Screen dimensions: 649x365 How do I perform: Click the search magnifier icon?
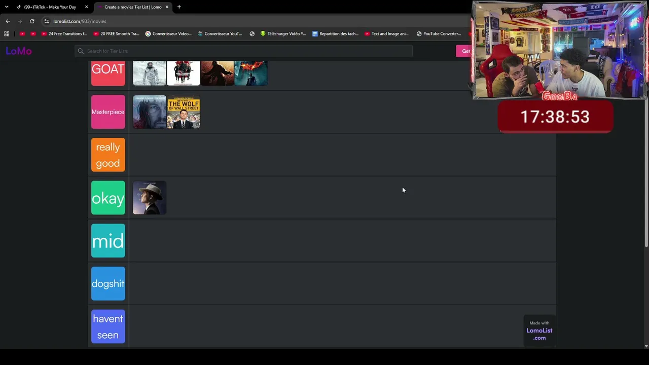pos(81,51)
